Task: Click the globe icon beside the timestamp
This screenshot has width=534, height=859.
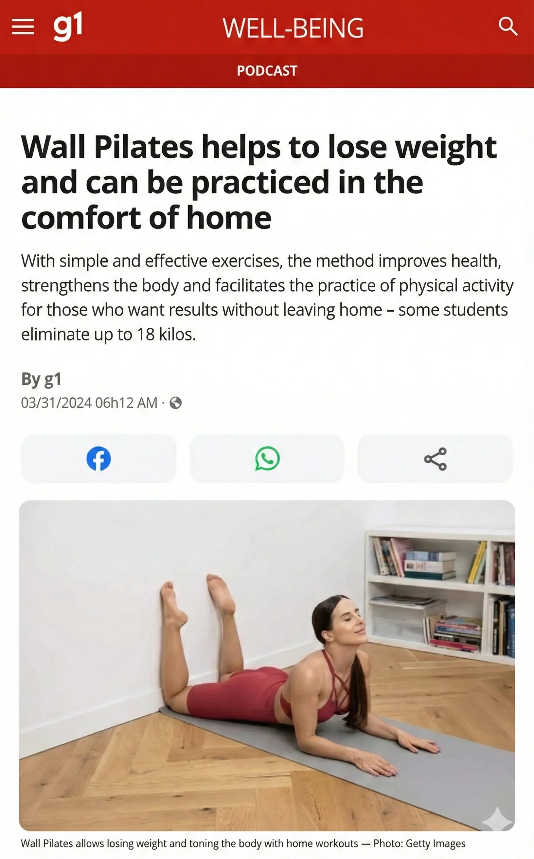Action: point(175,403)
